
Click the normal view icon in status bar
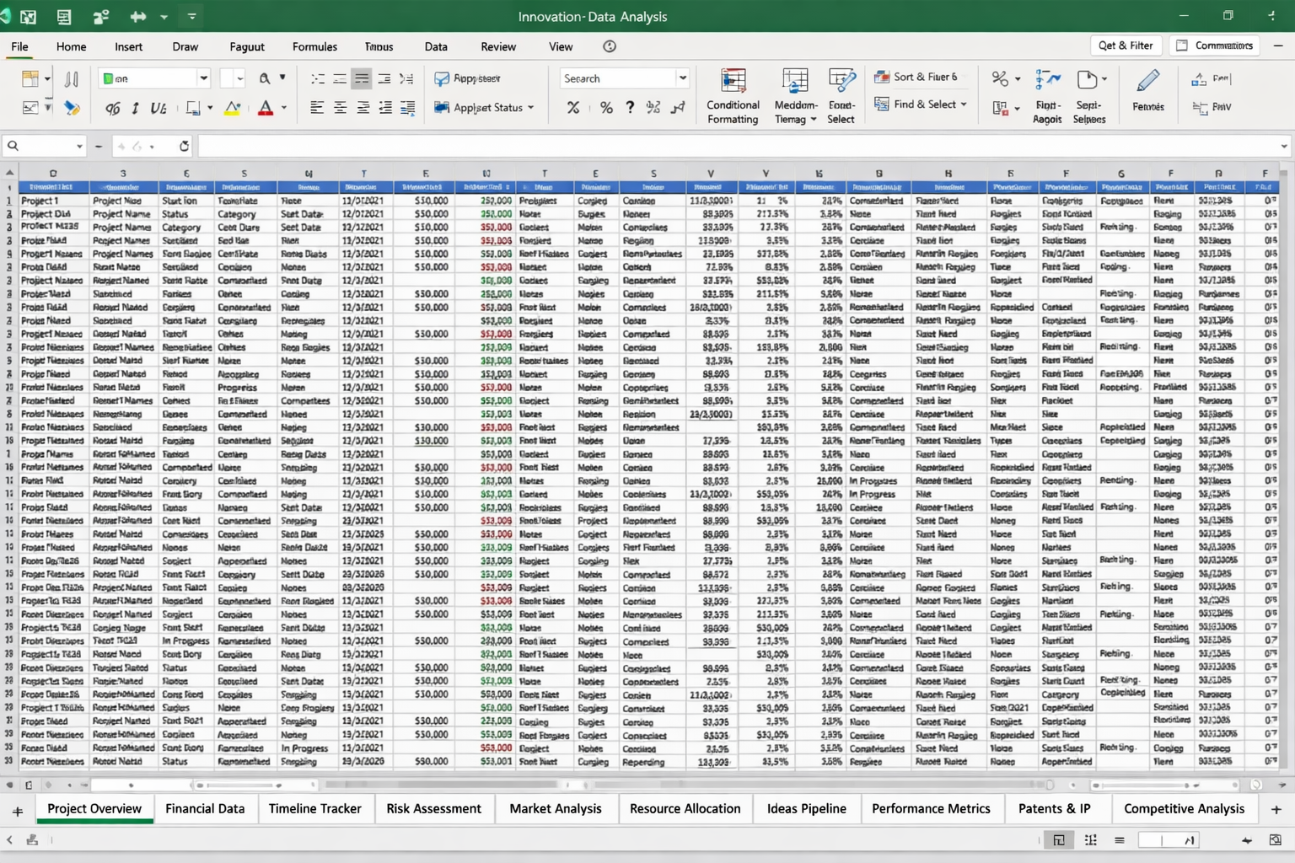(x=1059, y=839)
